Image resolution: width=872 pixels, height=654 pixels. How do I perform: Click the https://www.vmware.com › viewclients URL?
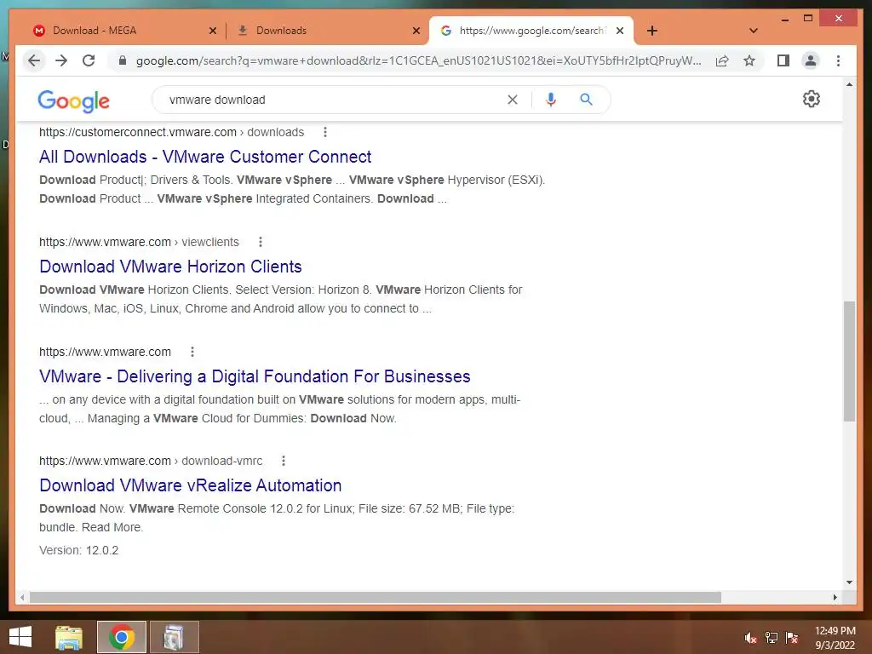(139, 242)
